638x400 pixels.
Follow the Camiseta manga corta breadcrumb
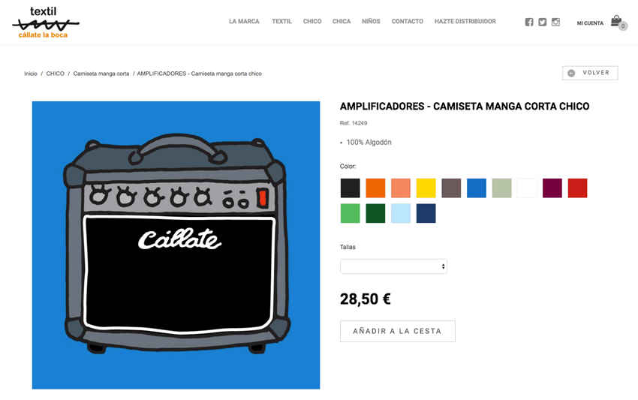101,74
